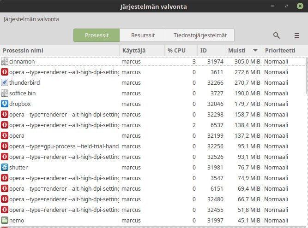This screenshot has width=308, height=228.
Task: Sort by Prioriteetti column header
Action: click(285, 51)
